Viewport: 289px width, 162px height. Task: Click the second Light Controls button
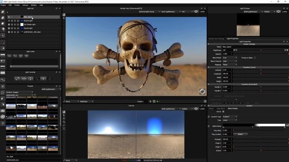click(x=24, y=78)
